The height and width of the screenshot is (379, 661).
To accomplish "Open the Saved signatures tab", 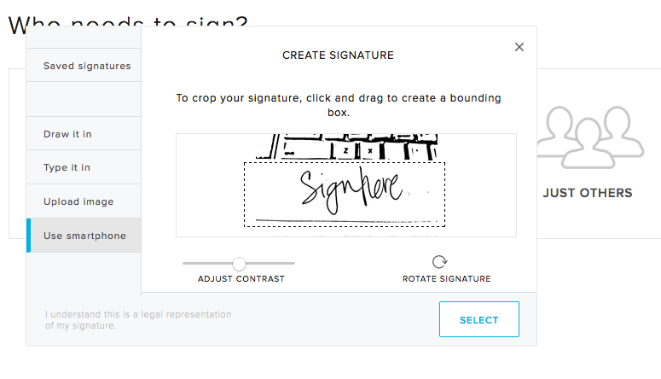I will [87, 66].
